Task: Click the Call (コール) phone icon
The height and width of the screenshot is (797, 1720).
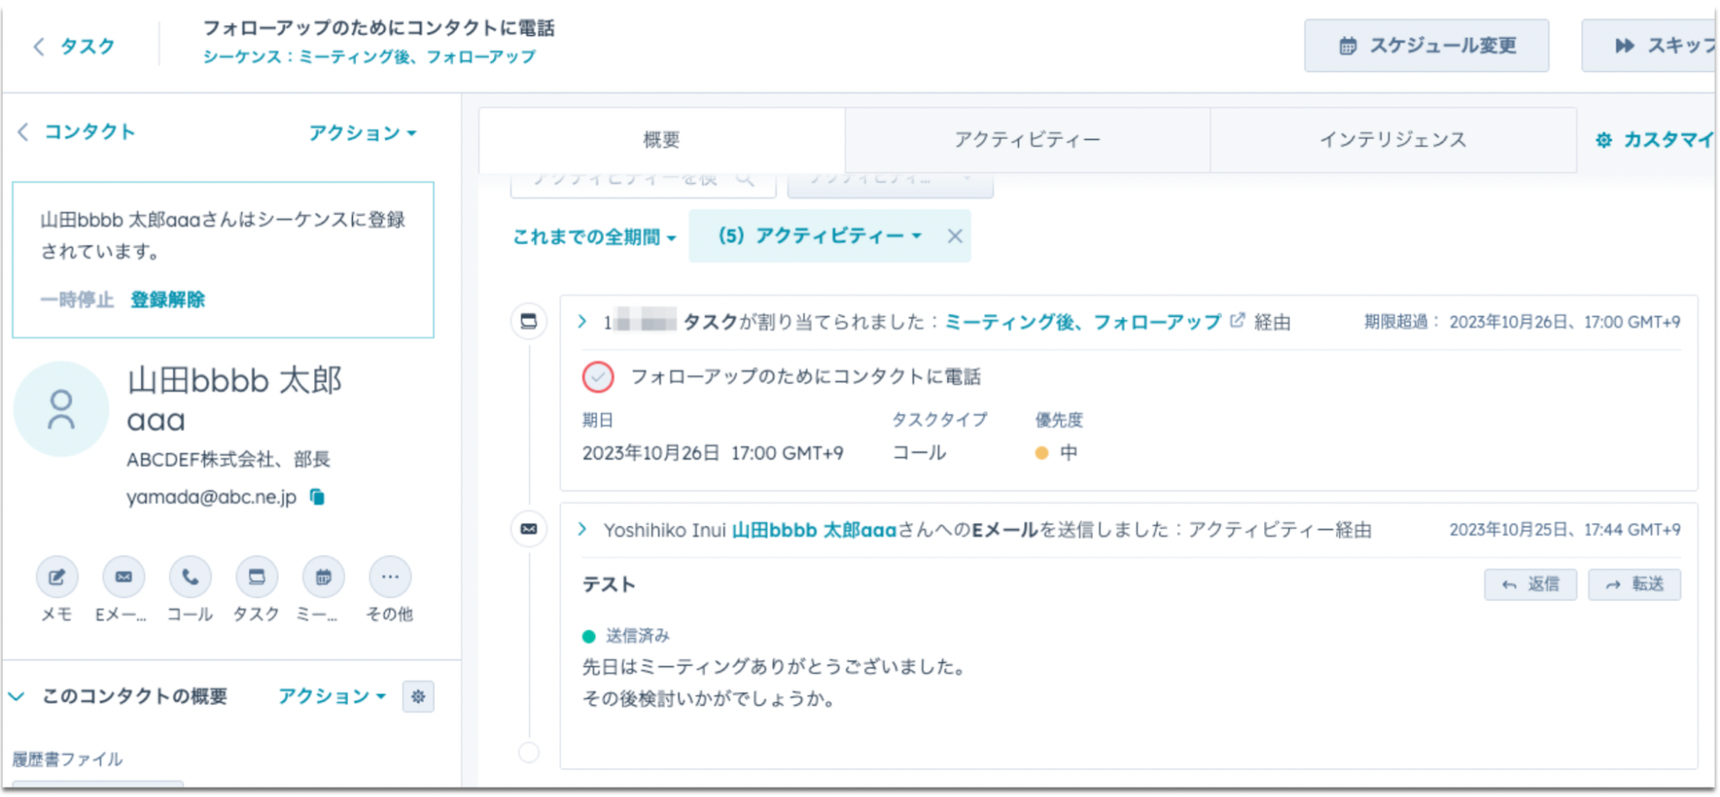Action: click(190, 577)
